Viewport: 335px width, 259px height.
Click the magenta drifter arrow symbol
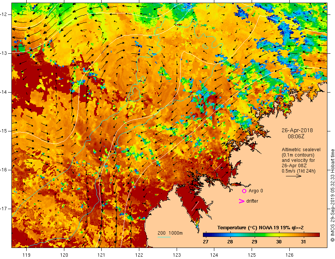[241, 201]
